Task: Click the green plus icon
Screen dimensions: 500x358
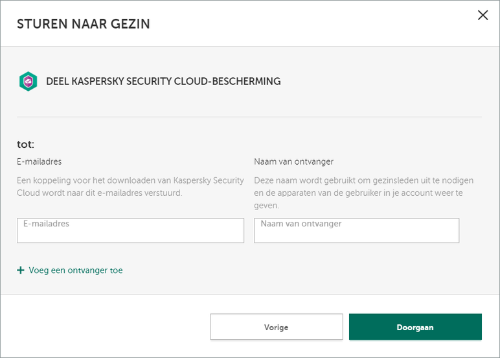Action: click(21, 270)
